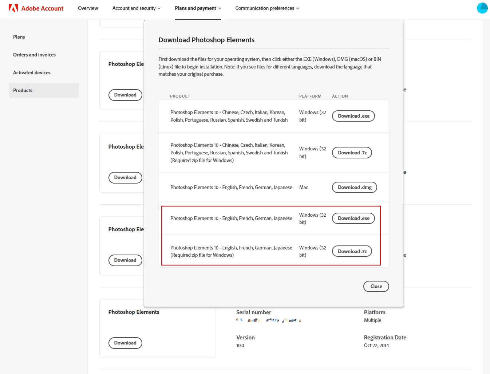490x374 pixels.
Task: Click the PLATFORM column header
Action: 310,96
